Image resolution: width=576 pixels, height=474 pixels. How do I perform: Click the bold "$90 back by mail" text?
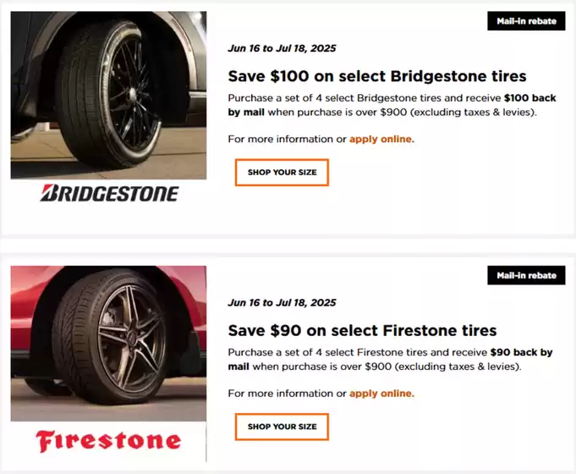(521, 352)
